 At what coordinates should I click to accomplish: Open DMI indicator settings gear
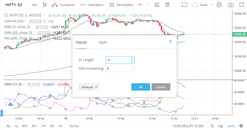(x=34, y=85)
